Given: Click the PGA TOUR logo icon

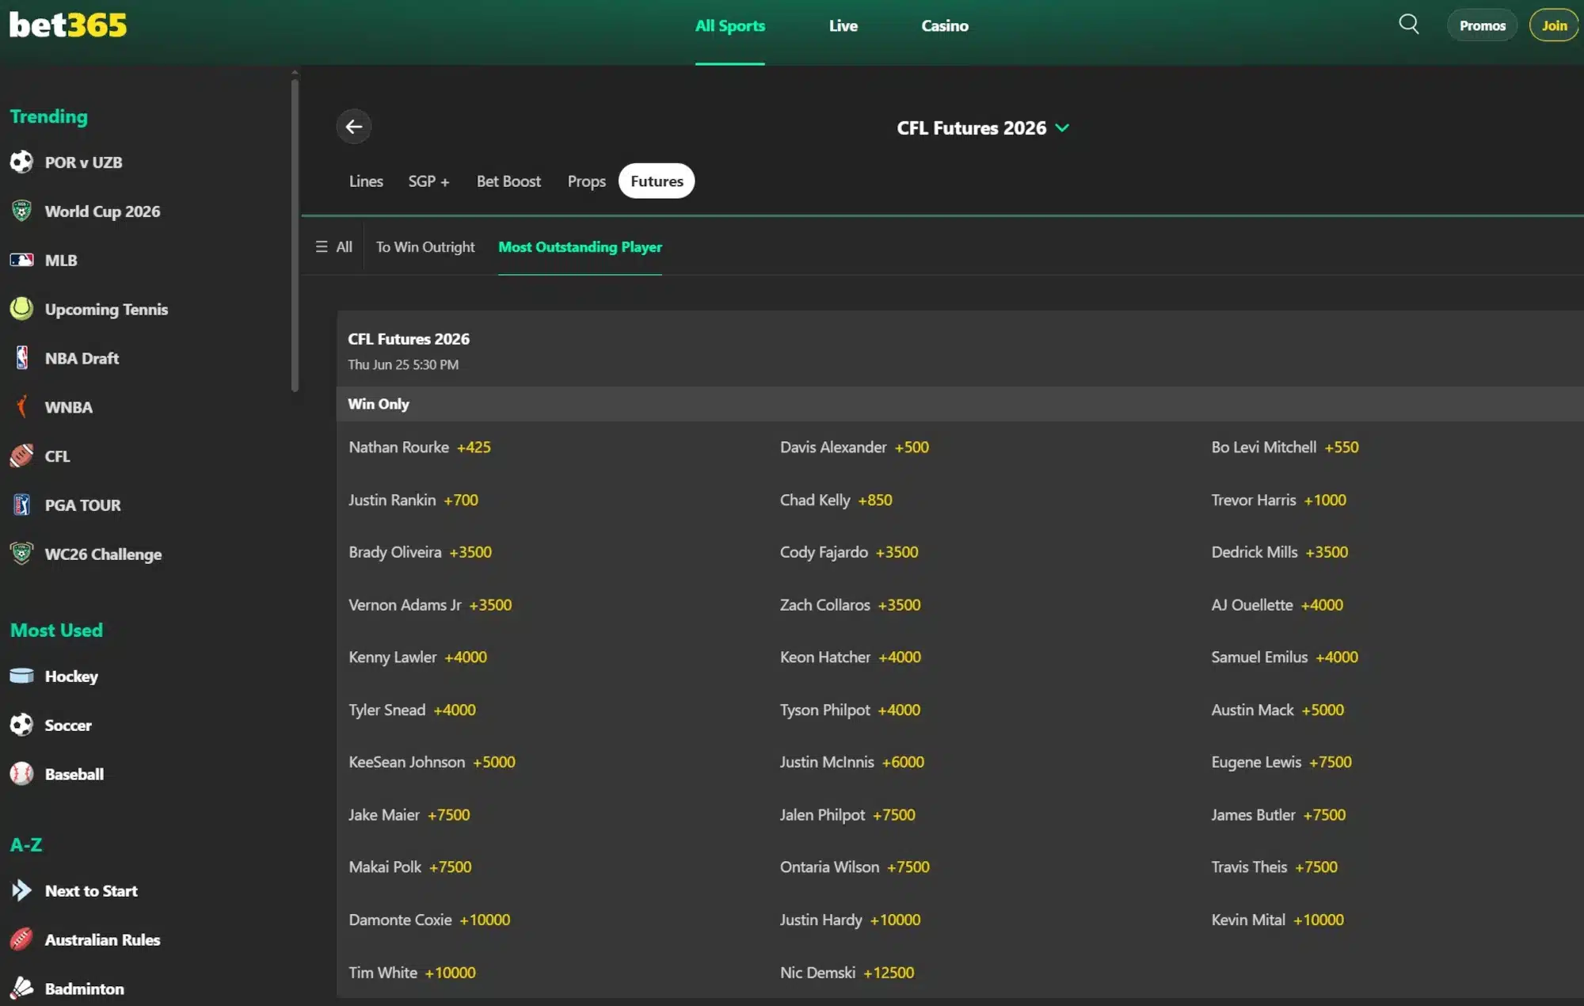Looking at the screenshot, I should coord(21,505).
